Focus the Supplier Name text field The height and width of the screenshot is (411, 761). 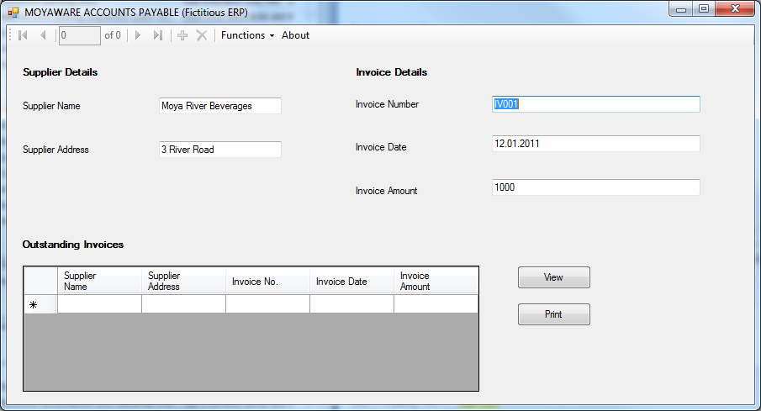click(x=219, y=106)
